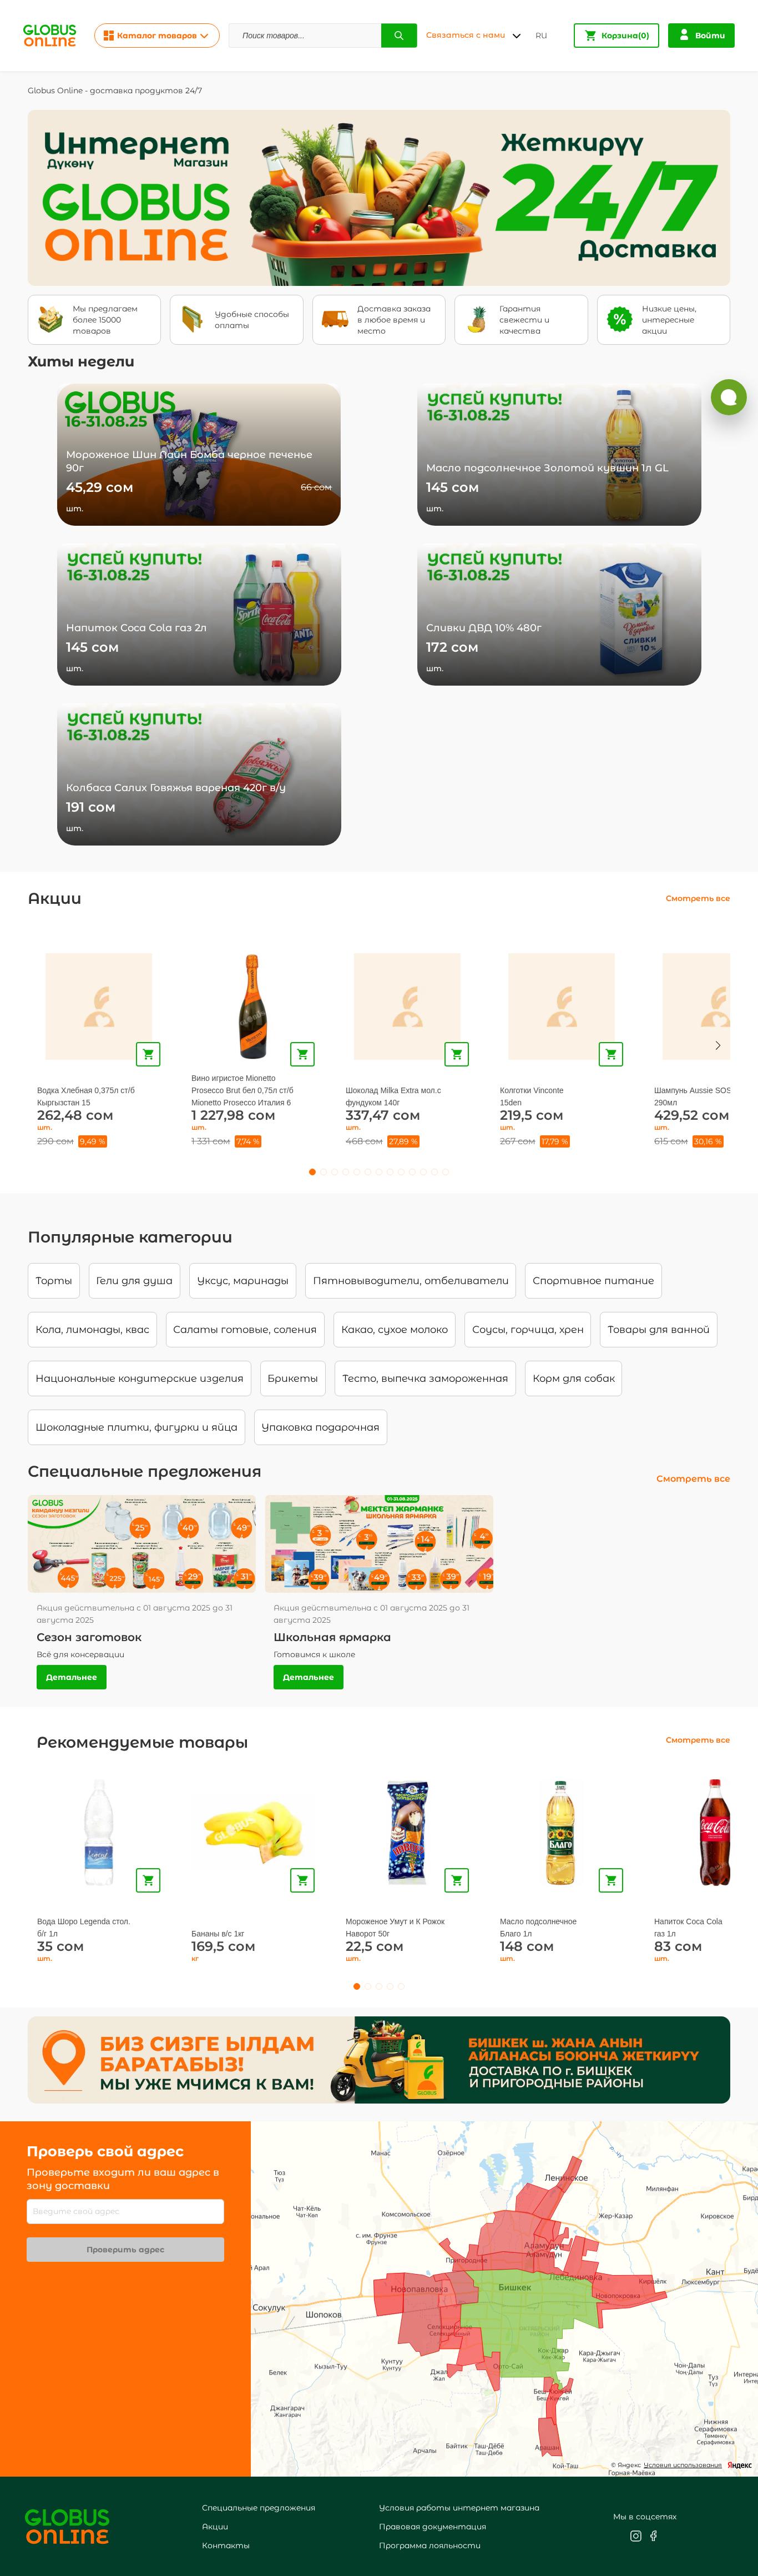Viewport: 758px width, 2576px height.
Task: Open the floating green chat bubble
Action: click(728, 397)
